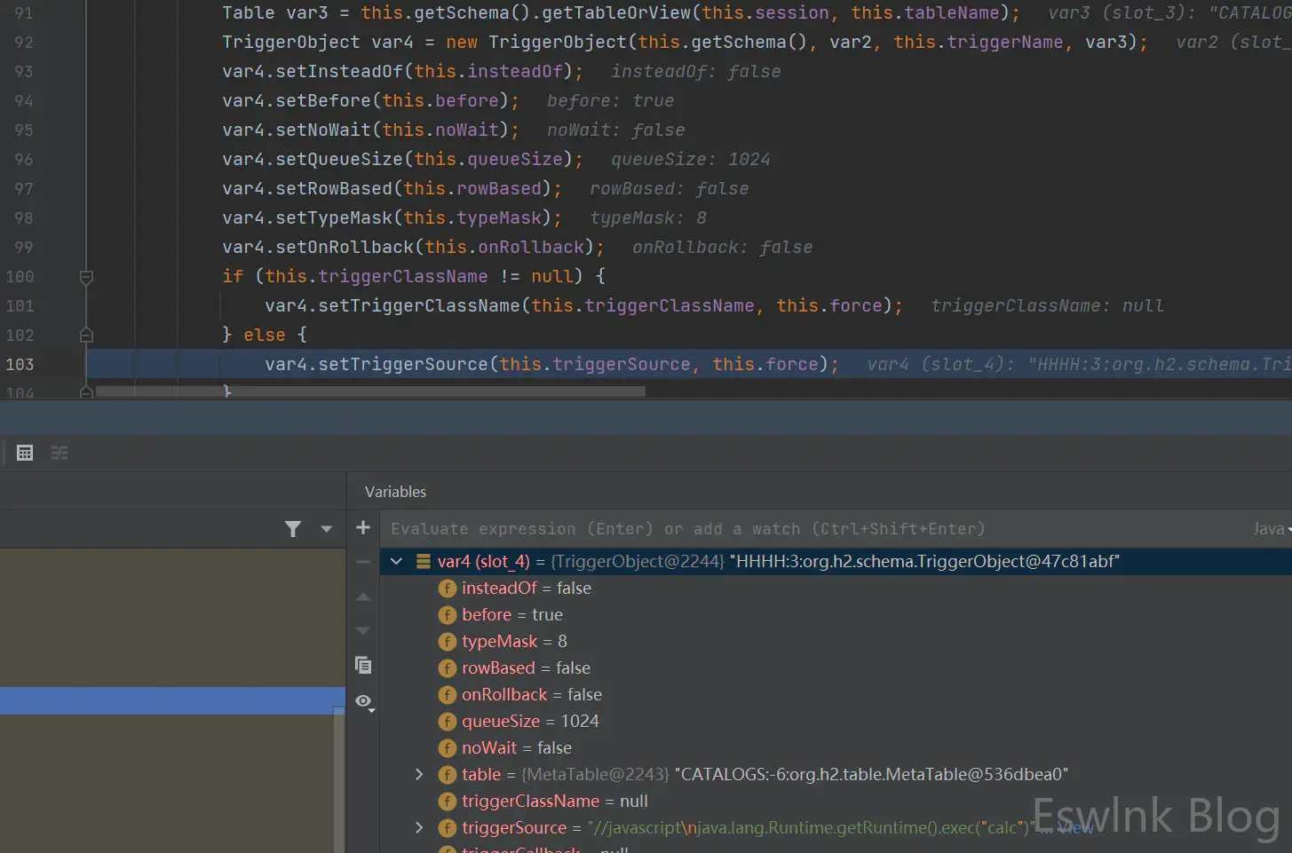Toggle code fold marker on line 100
This screenshot has height=853, width=1292.
86,277
